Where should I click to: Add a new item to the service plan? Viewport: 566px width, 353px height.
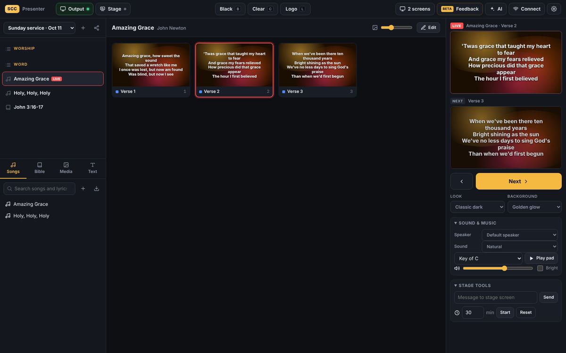tap(83, 28)
